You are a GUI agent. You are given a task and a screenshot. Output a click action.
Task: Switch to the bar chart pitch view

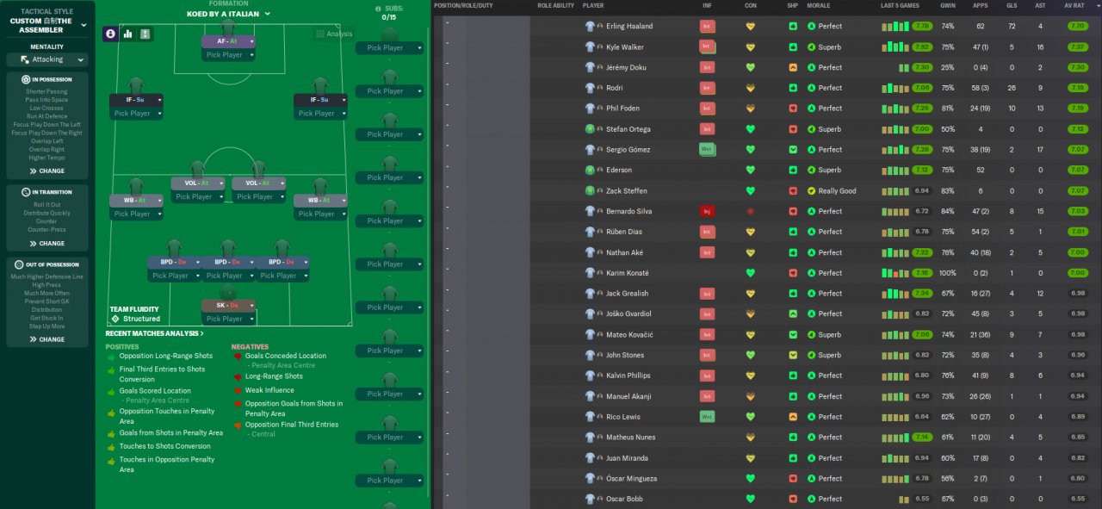[128, 34]
